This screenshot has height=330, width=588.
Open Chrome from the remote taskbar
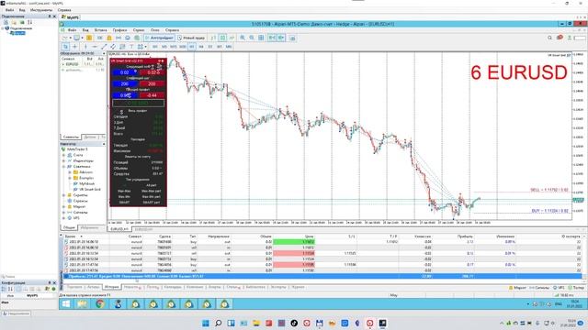click(x=100, y=303)
